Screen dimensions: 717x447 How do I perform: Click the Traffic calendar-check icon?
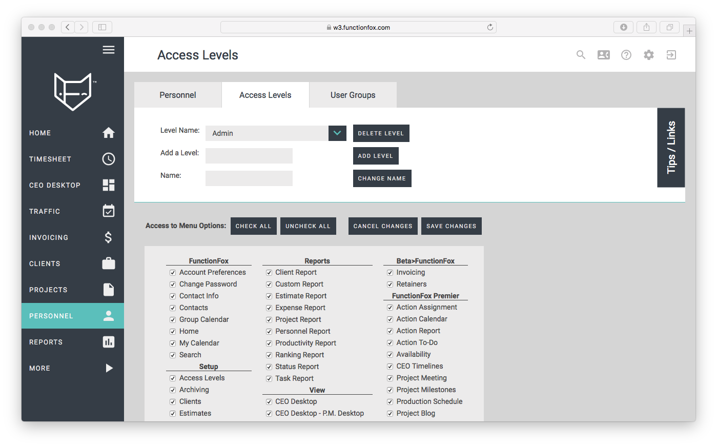[x=109, y=211]
